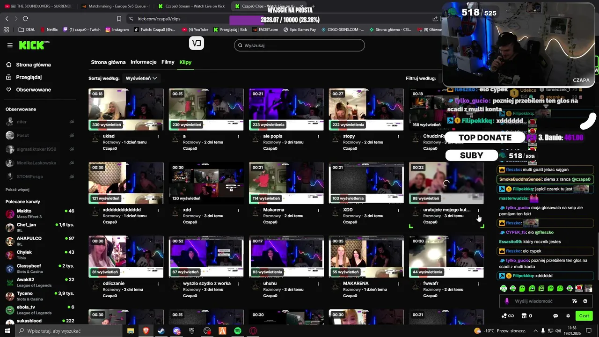
Task: Click the Wyślij wiadomość chat input
Action: [x=545, y=301]
